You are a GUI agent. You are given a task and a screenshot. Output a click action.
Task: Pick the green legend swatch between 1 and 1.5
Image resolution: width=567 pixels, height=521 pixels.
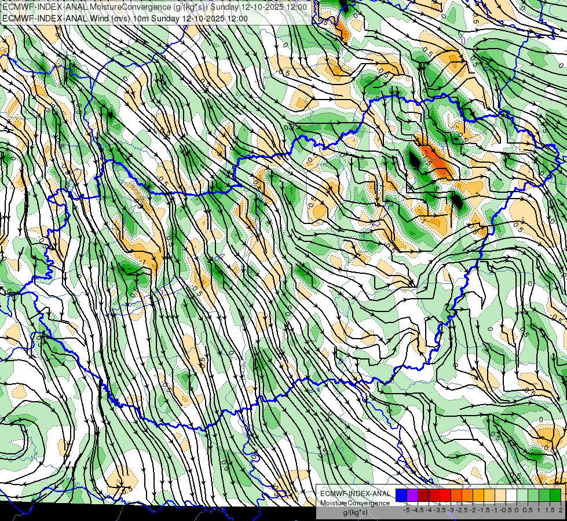pos(544,495)
